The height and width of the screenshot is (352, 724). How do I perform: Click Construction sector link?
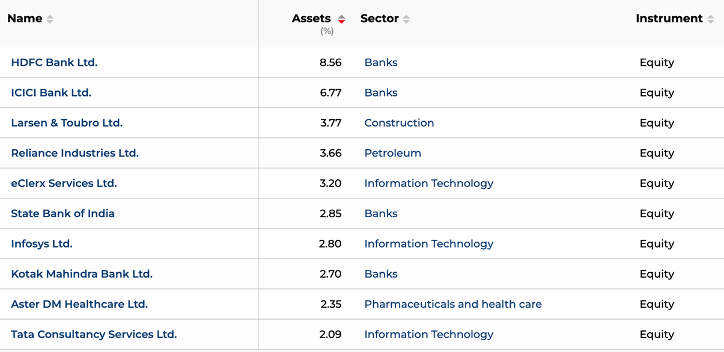tap(399, 123)
